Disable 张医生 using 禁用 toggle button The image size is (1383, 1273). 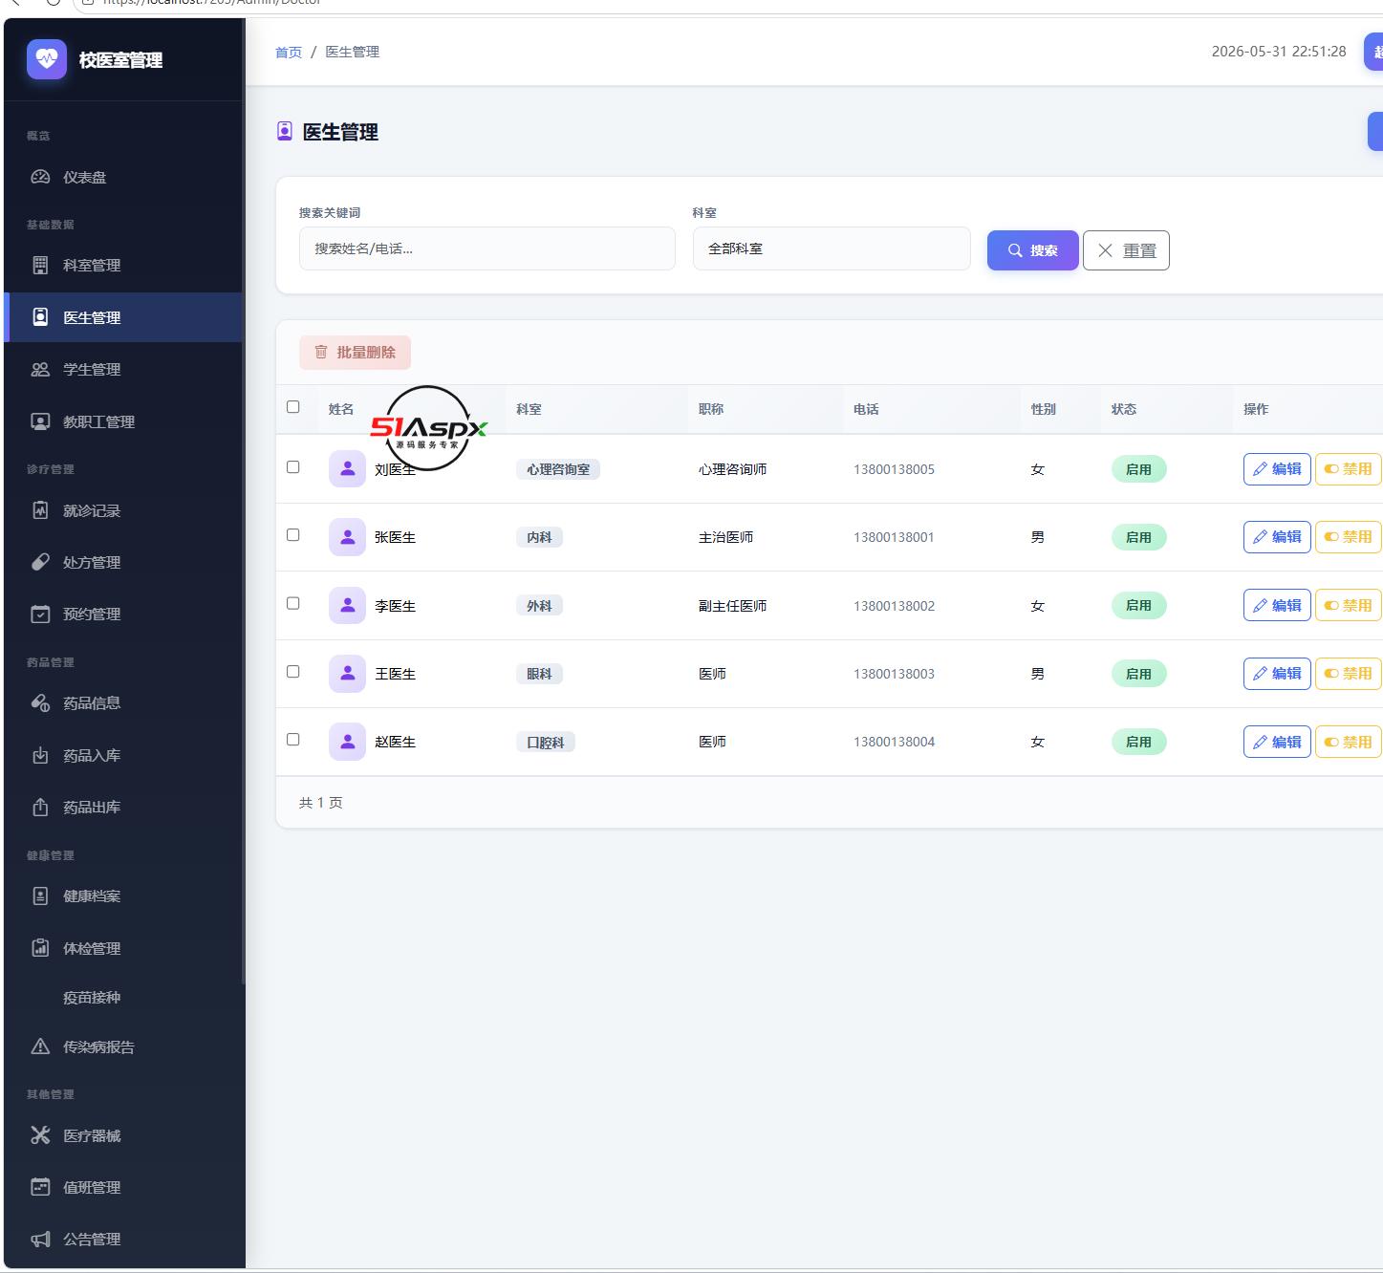(x=1348, y=537)
